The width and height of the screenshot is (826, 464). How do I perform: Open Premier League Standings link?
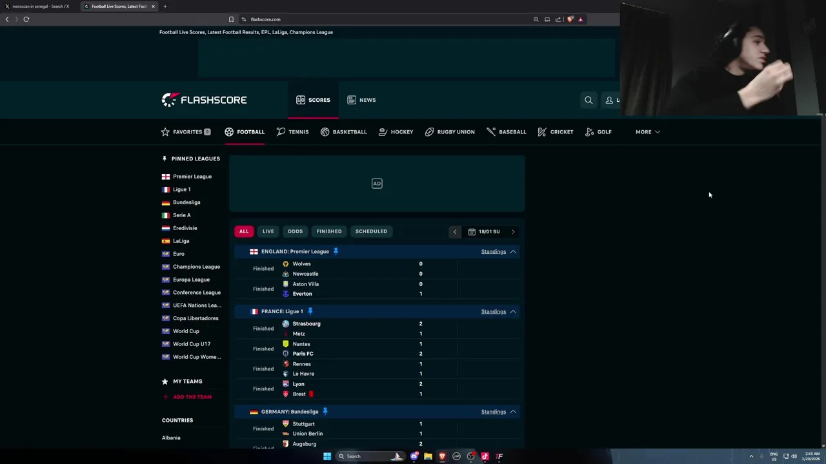pyautogui.click(x=494, y=251)
